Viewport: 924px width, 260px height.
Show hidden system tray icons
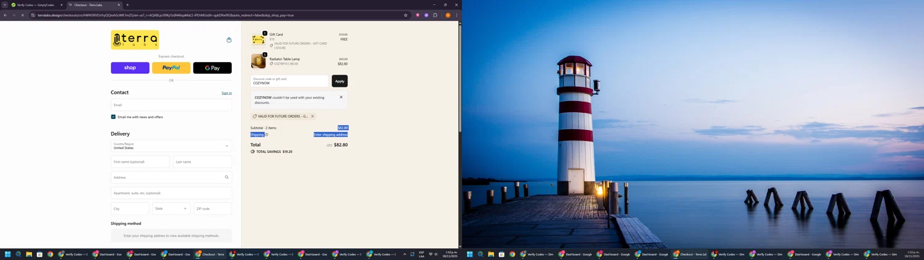coord(405,254)
